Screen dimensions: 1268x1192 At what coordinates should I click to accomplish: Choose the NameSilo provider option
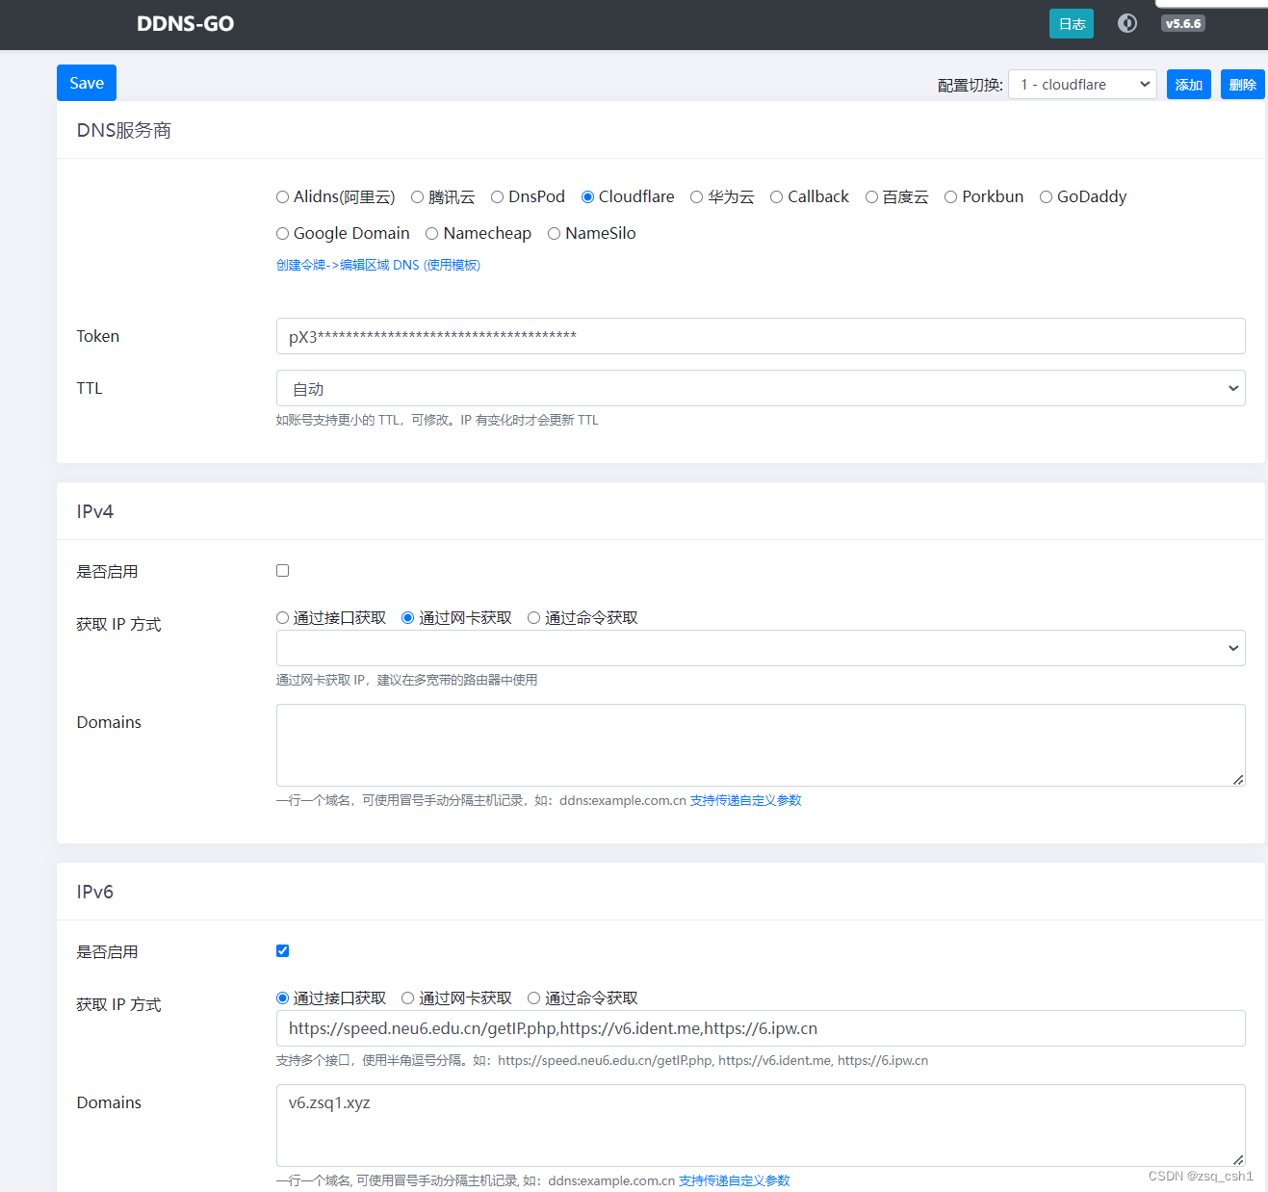click(x=554, y=233)
